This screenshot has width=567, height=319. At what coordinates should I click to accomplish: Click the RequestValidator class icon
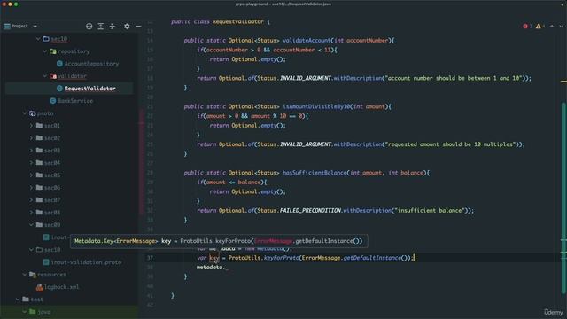[x=59, y=89]
